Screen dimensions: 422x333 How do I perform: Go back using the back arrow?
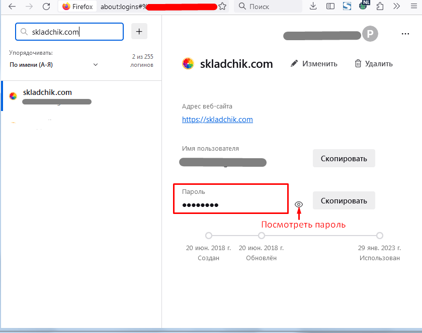12,6
